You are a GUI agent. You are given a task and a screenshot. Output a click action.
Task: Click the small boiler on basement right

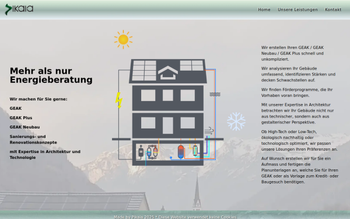tap(195, 150)
